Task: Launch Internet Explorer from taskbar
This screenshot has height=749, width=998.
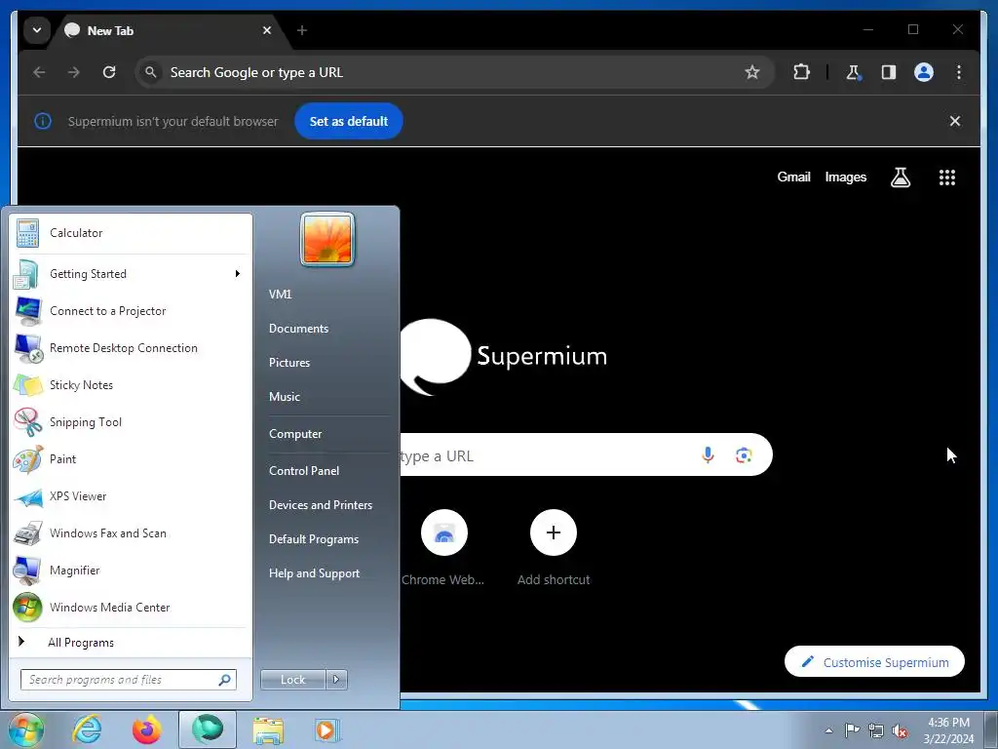Action: click(87, 729)
